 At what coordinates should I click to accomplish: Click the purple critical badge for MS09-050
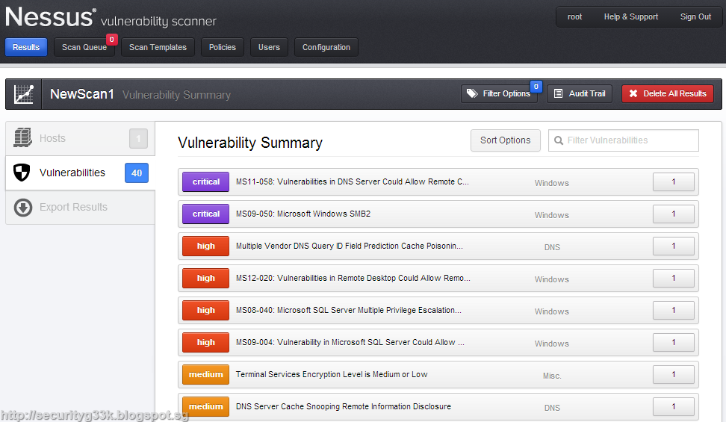tap(206, 214)
